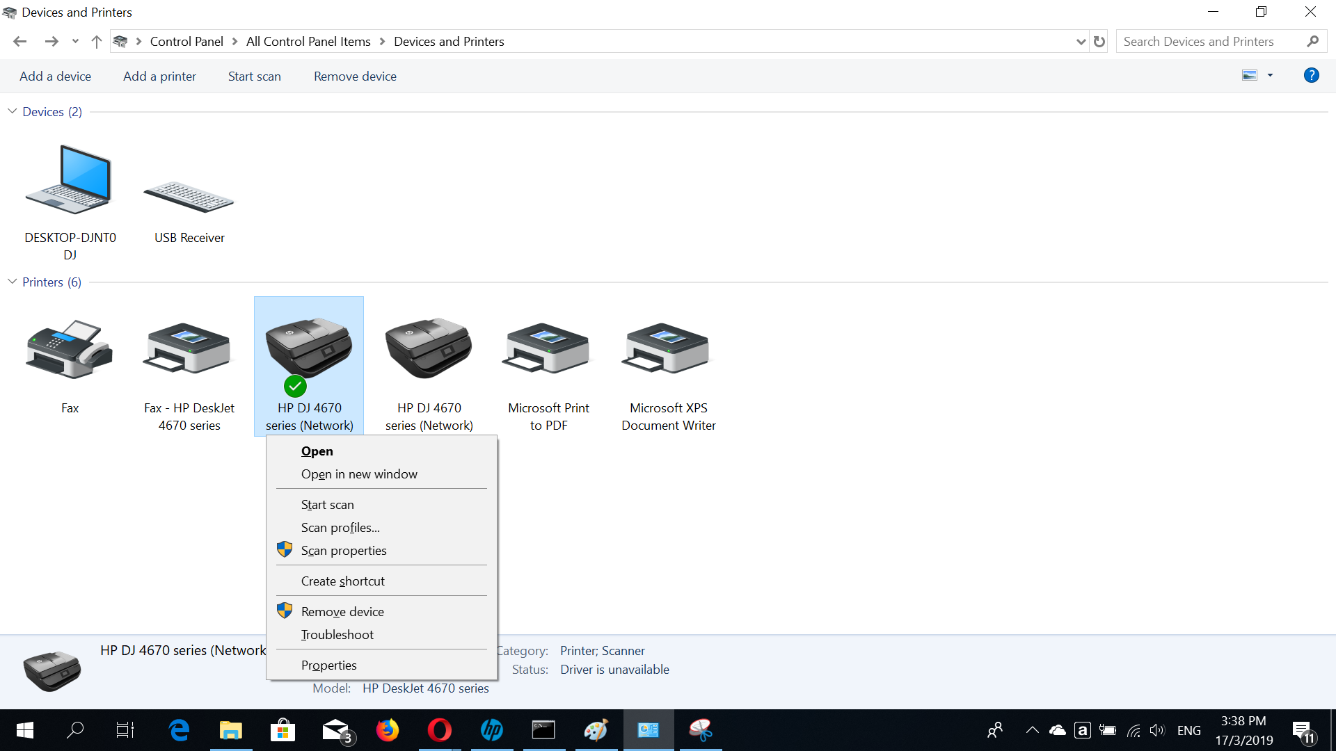Choose Remove device from context menu
The height and width of the screenshot is (751, 1336).
click(x=342, y=611)
